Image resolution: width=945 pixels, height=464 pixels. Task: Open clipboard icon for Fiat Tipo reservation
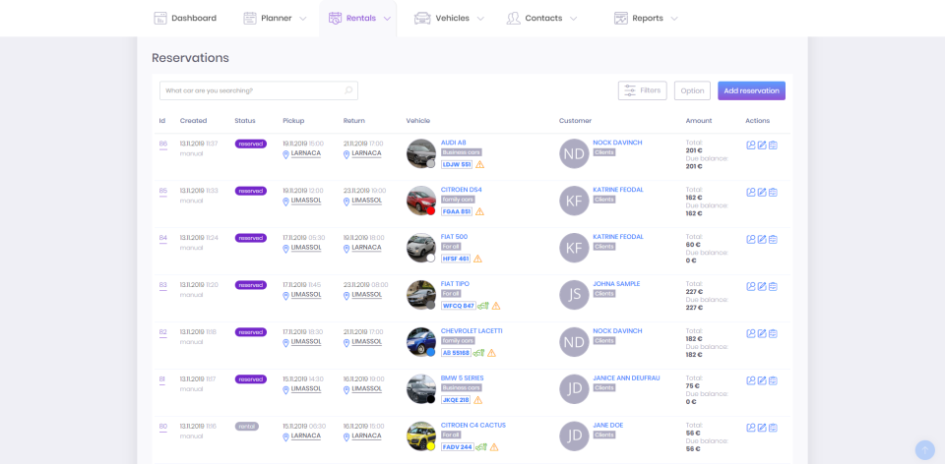point(773,286)
